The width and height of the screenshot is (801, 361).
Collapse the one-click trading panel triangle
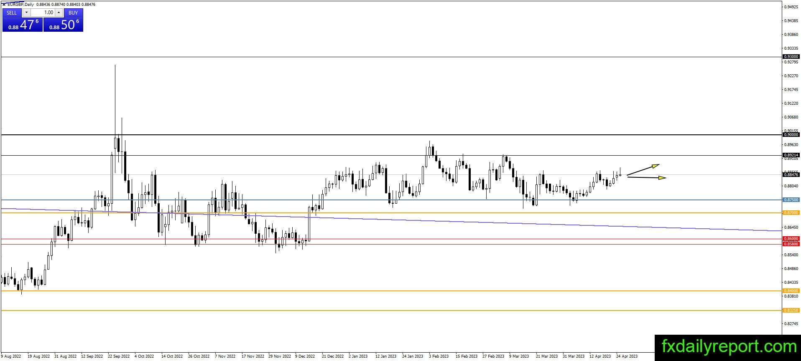coord(4,4)
